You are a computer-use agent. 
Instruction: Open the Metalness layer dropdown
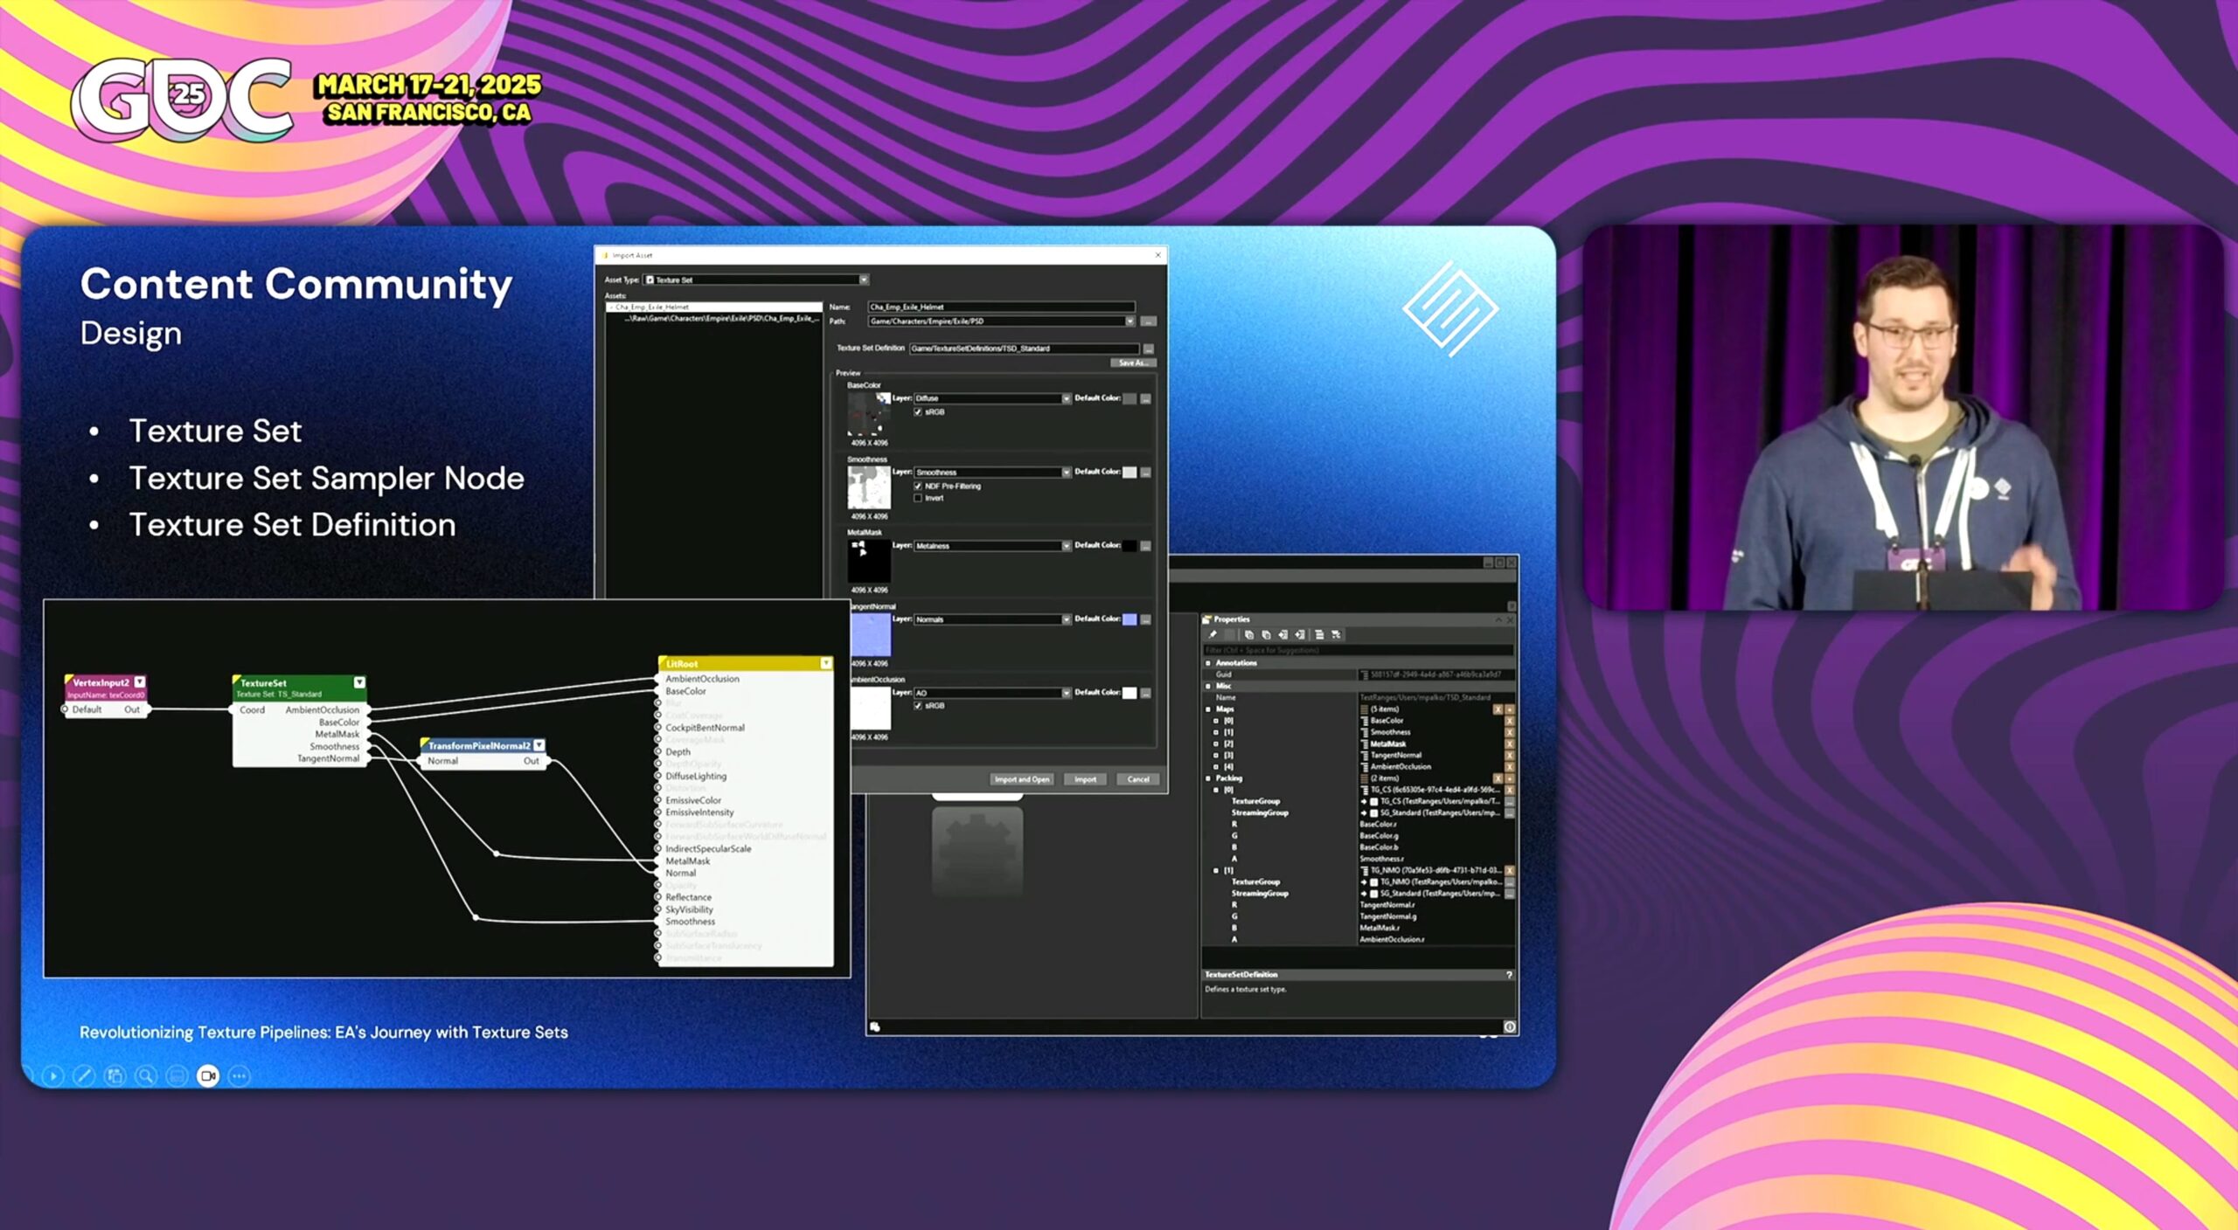pos(1066,546)
